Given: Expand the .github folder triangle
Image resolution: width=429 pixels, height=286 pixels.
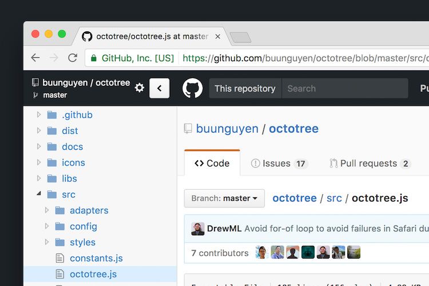Looking at the screenshot, I should [x=39, y=114].
